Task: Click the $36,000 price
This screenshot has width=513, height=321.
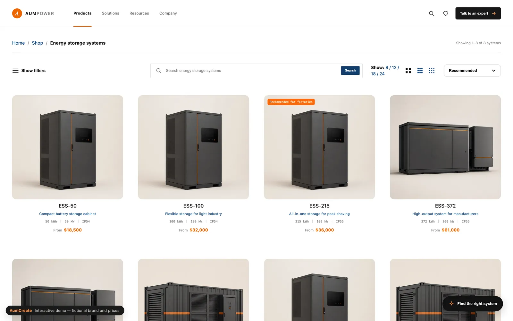Action: click(x=325, y=230)
